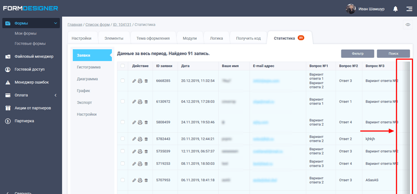
Task: Open the Гистограмма statistics section
Action: (x=88, y=67)
